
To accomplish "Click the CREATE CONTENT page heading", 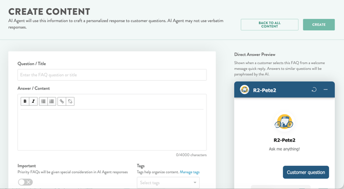I will click(x=49, y=12).
